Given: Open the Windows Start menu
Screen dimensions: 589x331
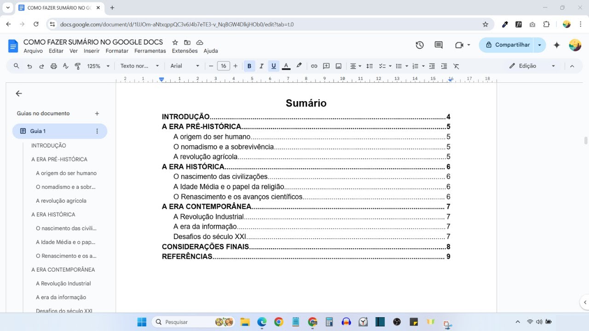Looking at the screenshot, I should click(142, 322).
